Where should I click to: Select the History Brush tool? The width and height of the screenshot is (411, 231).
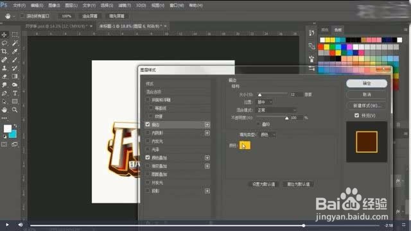click(x=15, y=68)
